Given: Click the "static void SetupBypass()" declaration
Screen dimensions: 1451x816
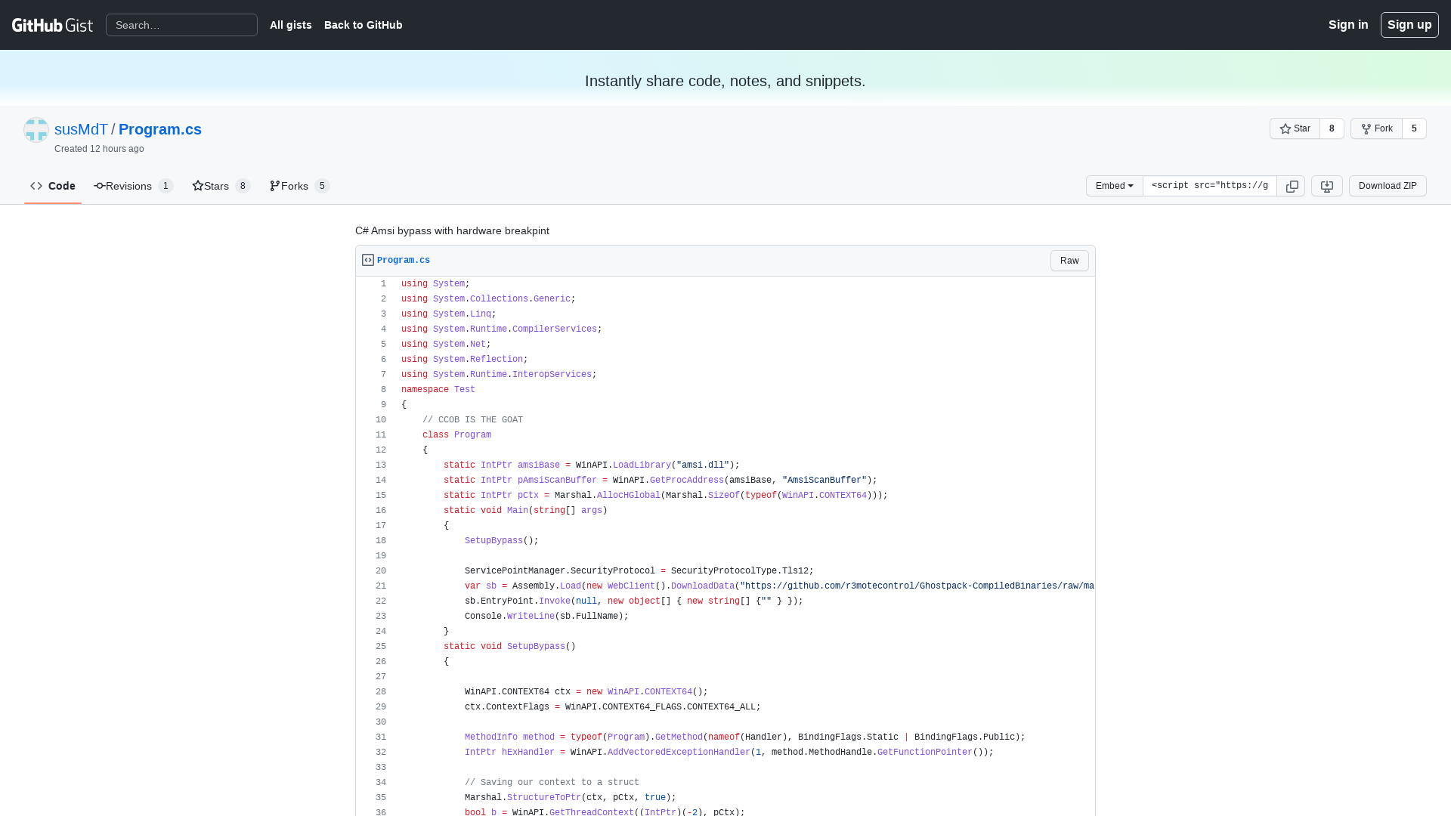Looking at the screenshot, I should 509,647.
